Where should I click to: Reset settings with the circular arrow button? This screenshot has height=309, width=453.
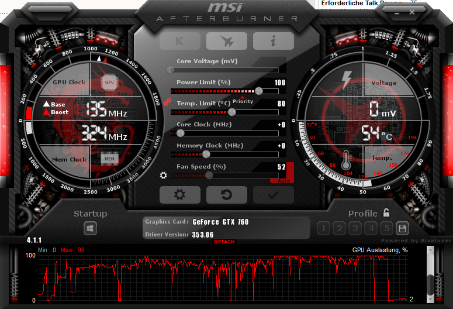(227, 195)
